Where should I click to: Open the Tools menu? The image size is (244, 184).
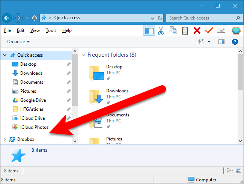point(51,30)
